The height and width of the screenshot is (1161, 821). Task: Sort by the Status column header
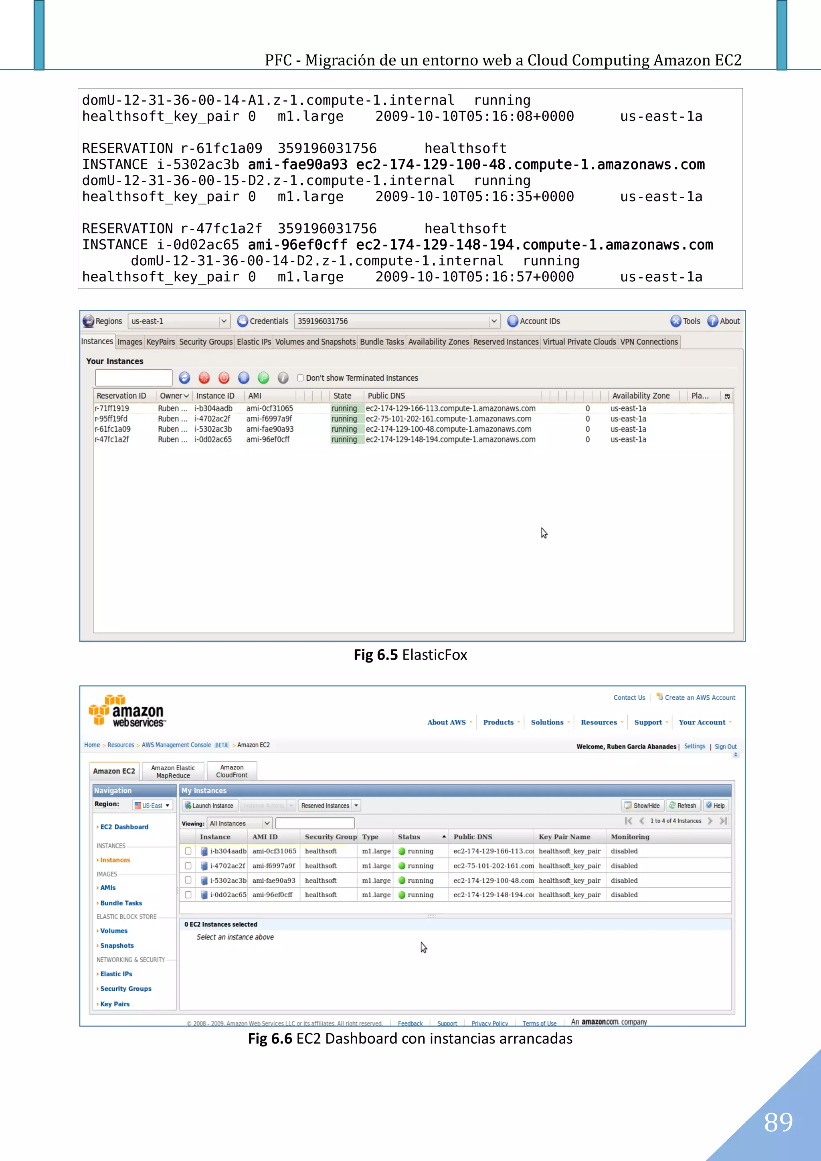(422, 837)
